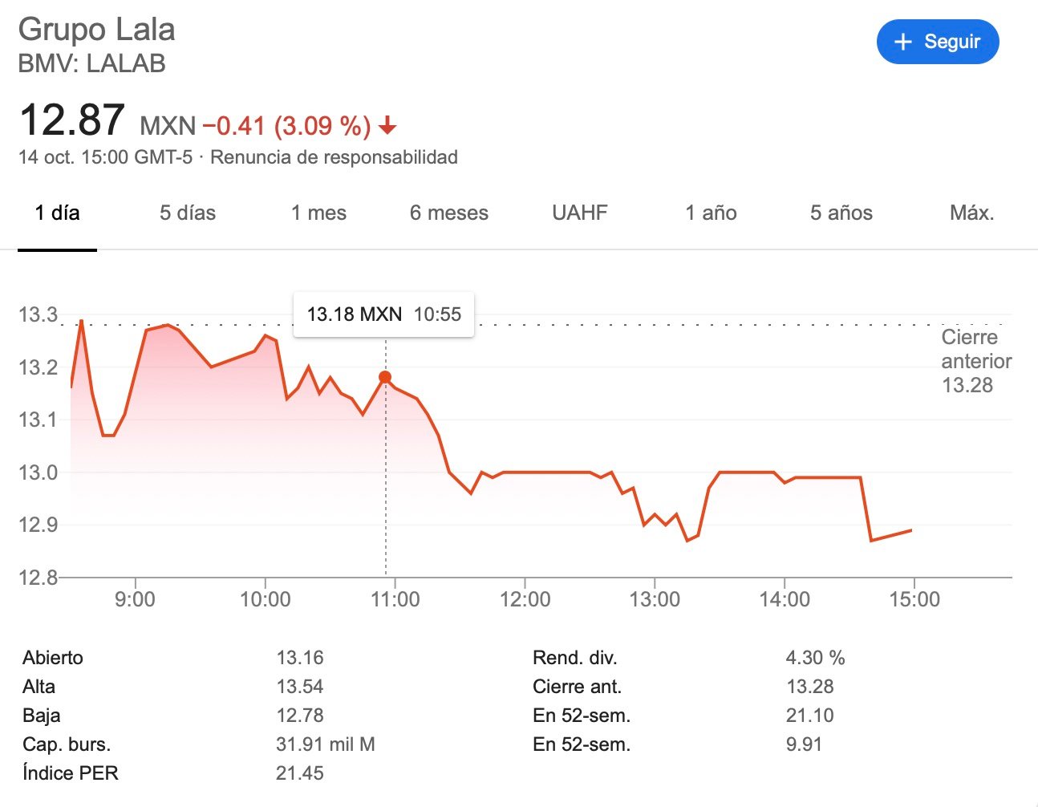
Task: View the 5 años chart range
Action: click(x=841, y=213)
